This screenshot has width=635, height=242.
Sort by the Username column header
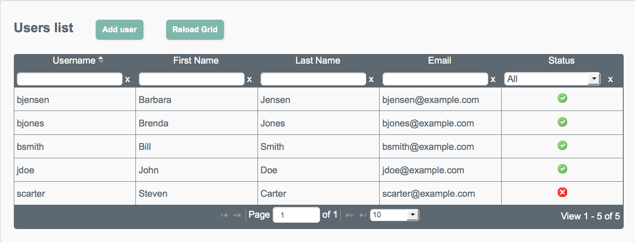click(x=74, y=60)
